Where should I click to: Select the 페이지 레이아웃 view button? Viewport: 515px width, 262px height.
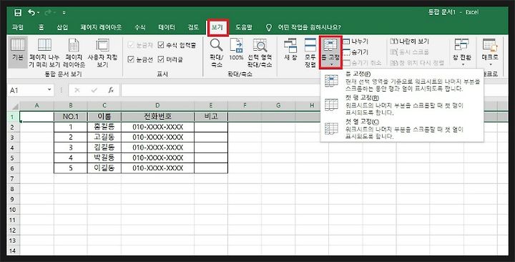tap(74, 52)
